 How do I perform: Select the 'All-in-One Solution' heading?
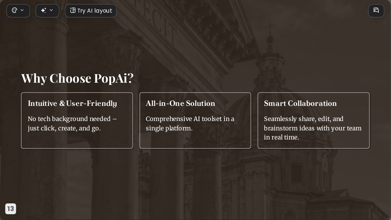(180, 104)
